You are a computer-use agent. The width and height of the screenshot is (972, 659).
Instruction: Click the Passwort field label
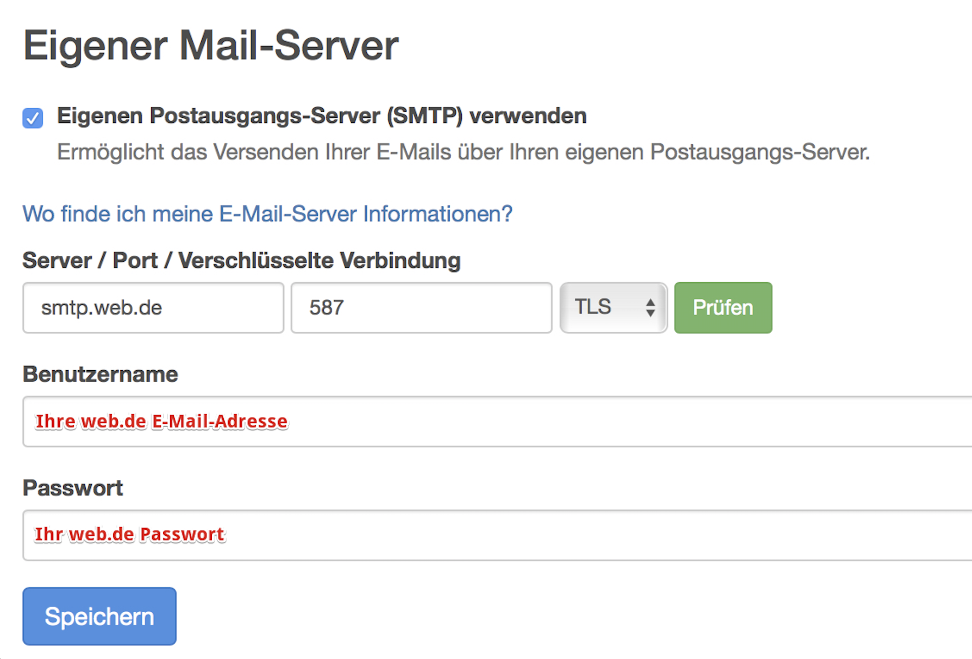click(x=73, y=488)
